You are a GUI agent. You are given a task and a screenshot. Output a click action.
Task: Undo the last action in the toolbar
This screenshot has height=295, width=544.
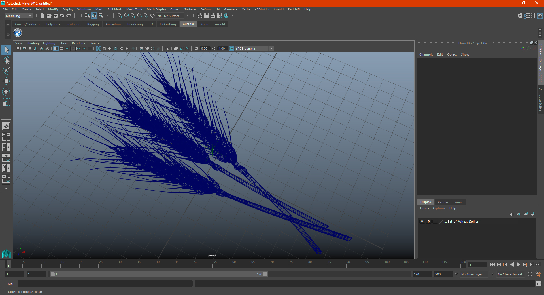pyautogui.click(x=62, y=16)
